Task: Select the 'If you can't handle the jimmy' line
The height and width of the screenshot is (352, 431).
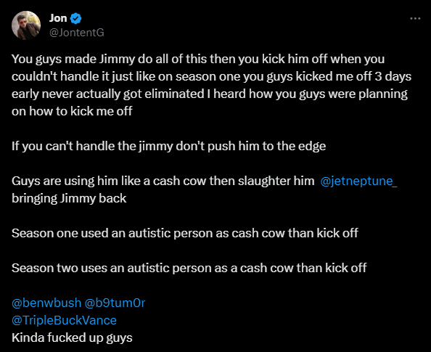Action: coord(168,147)
